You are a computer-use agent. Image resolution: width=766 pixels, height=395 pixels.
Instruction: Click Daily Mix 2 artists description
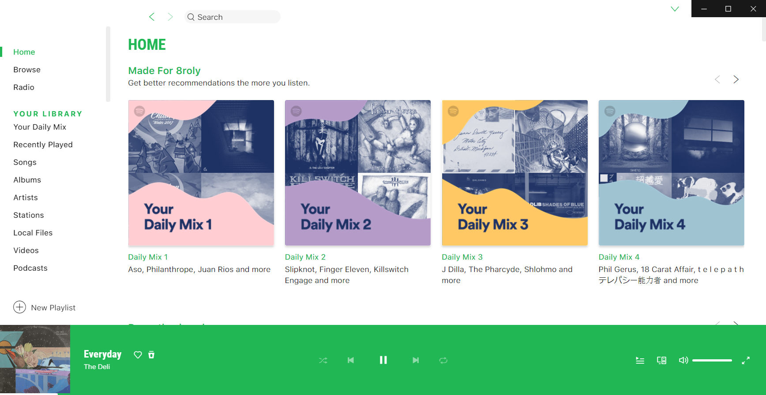(347, 275)
